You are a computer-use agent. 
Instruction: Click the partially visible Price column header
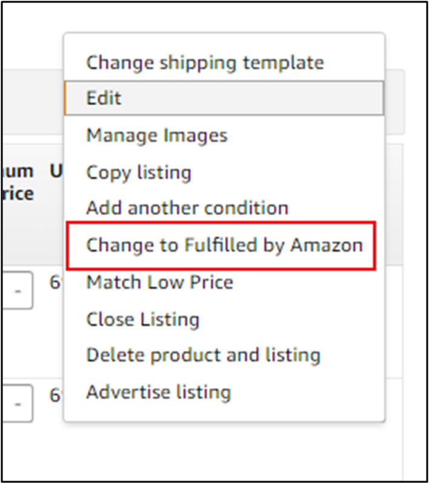click(x=17, y=183)
